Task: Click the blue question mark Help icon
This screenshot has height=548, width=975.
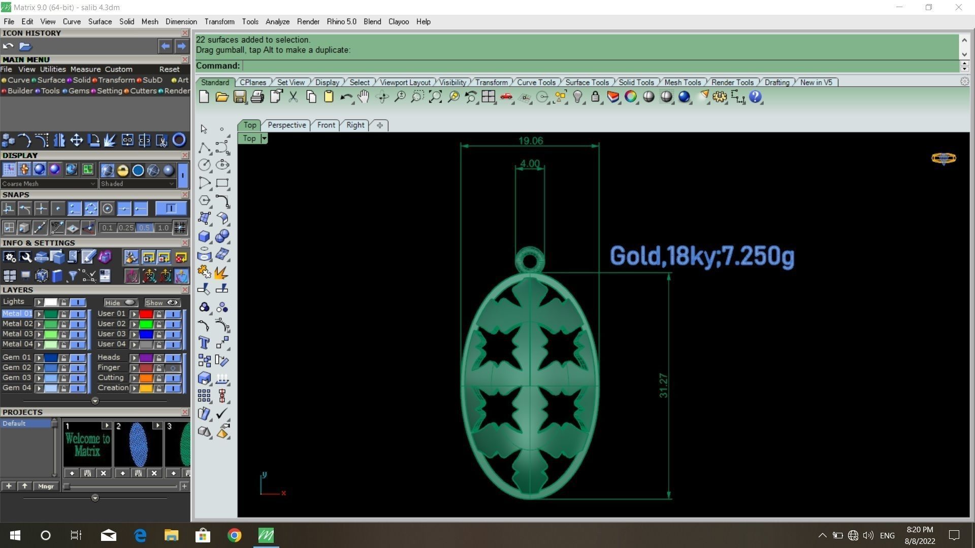Action: coord(755,97)
